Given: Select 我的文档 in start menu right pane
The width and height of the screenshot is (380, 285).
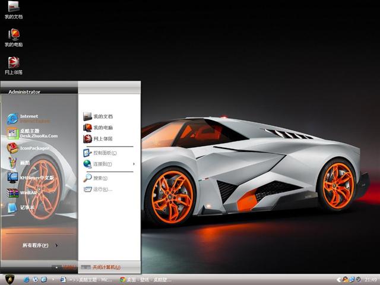Looking at the screenshot, I should coord(98,116).
